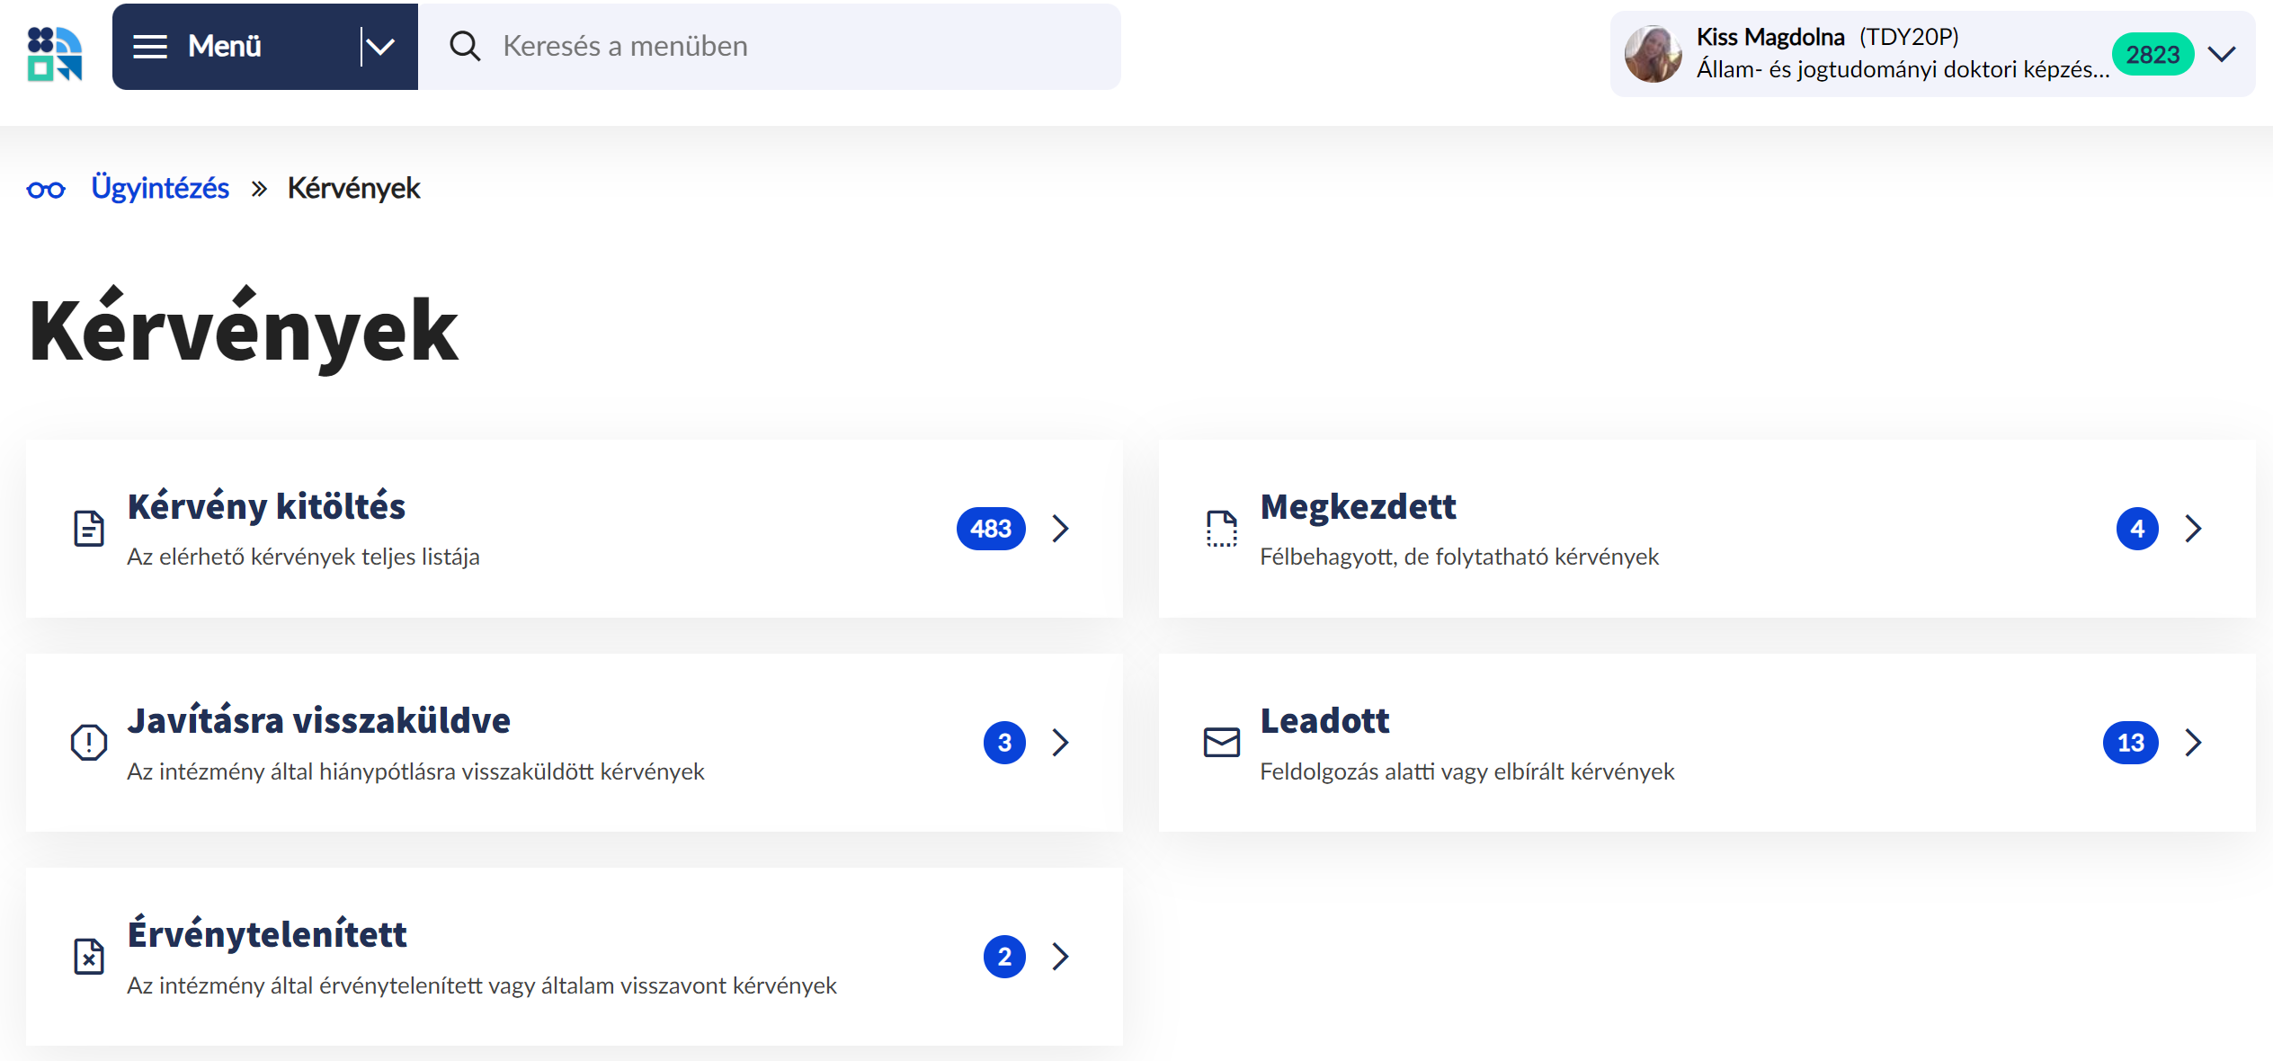
Task: Open Kérvény kitöltés with its chevron arrow
Action: pos(1061,529)
